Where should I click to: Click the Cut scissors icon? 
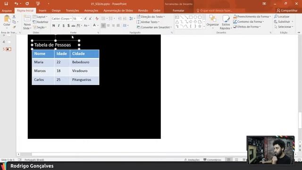(x=14, y=17)
